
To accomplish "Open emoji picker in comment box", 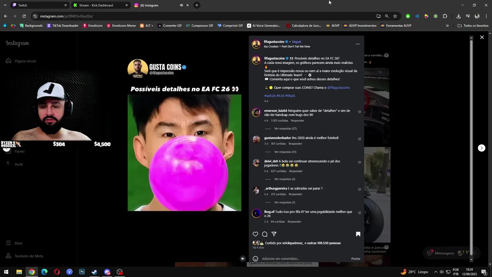I will click(x=255, y=259).
